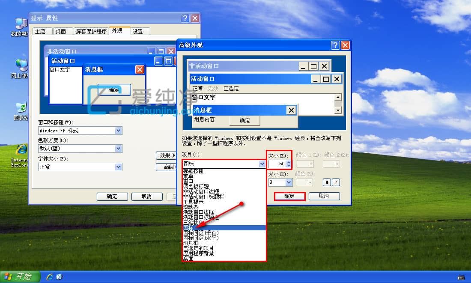Choose 消息框 from the item list

pos(224,243)
